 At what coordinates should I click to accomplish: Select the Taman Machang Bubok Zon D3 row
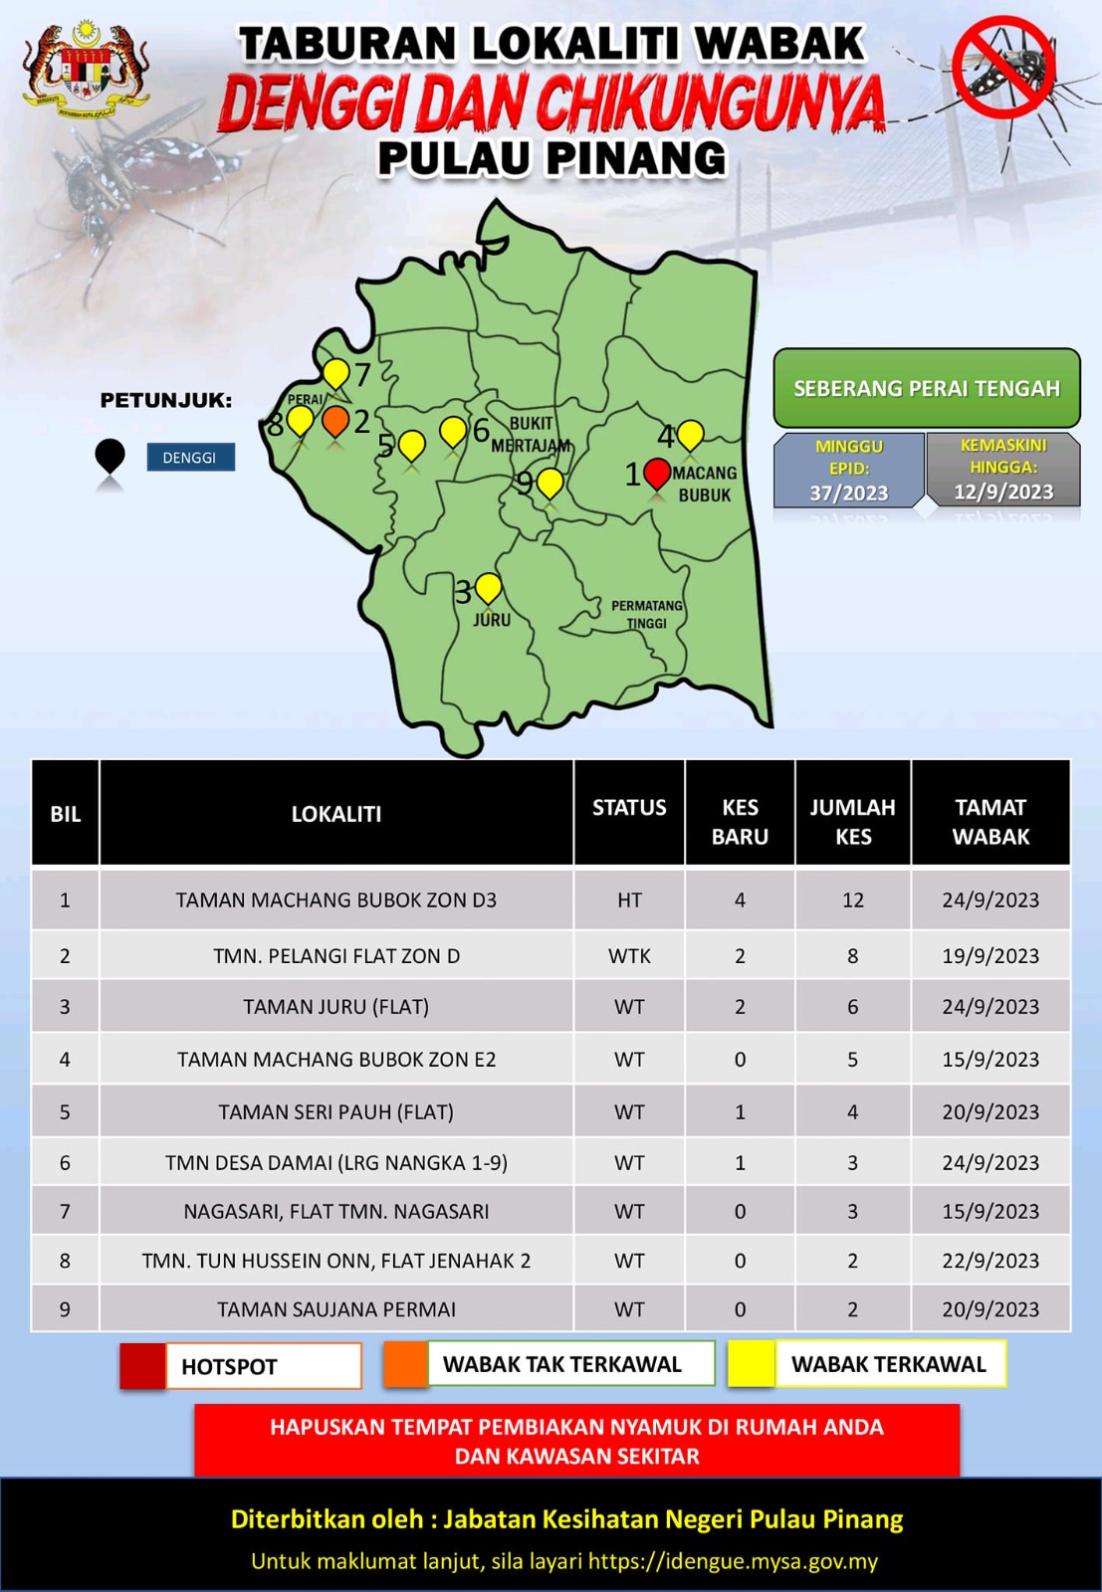click(551, 899)
